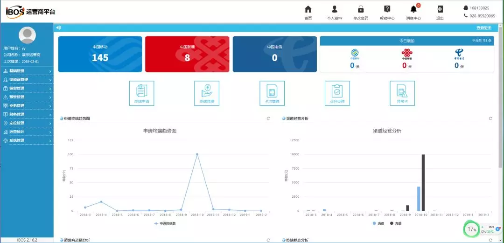Open 修改密码 lock icon

361,13
